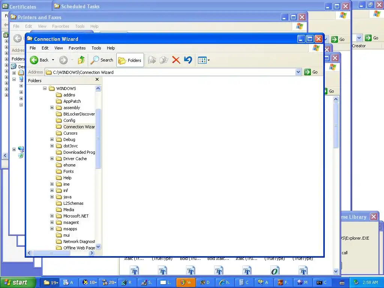Click Go next to the Connection Wizard address
The image size is (384, 288).
pyautogui.click(x=311, y=72)
